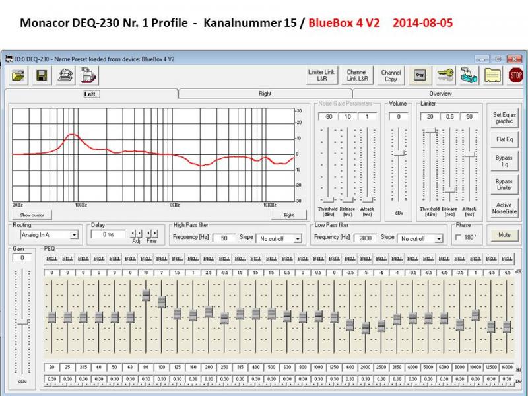Click the Channel Copy button
This screenshot has width=528, height=396.
(391, 75)
